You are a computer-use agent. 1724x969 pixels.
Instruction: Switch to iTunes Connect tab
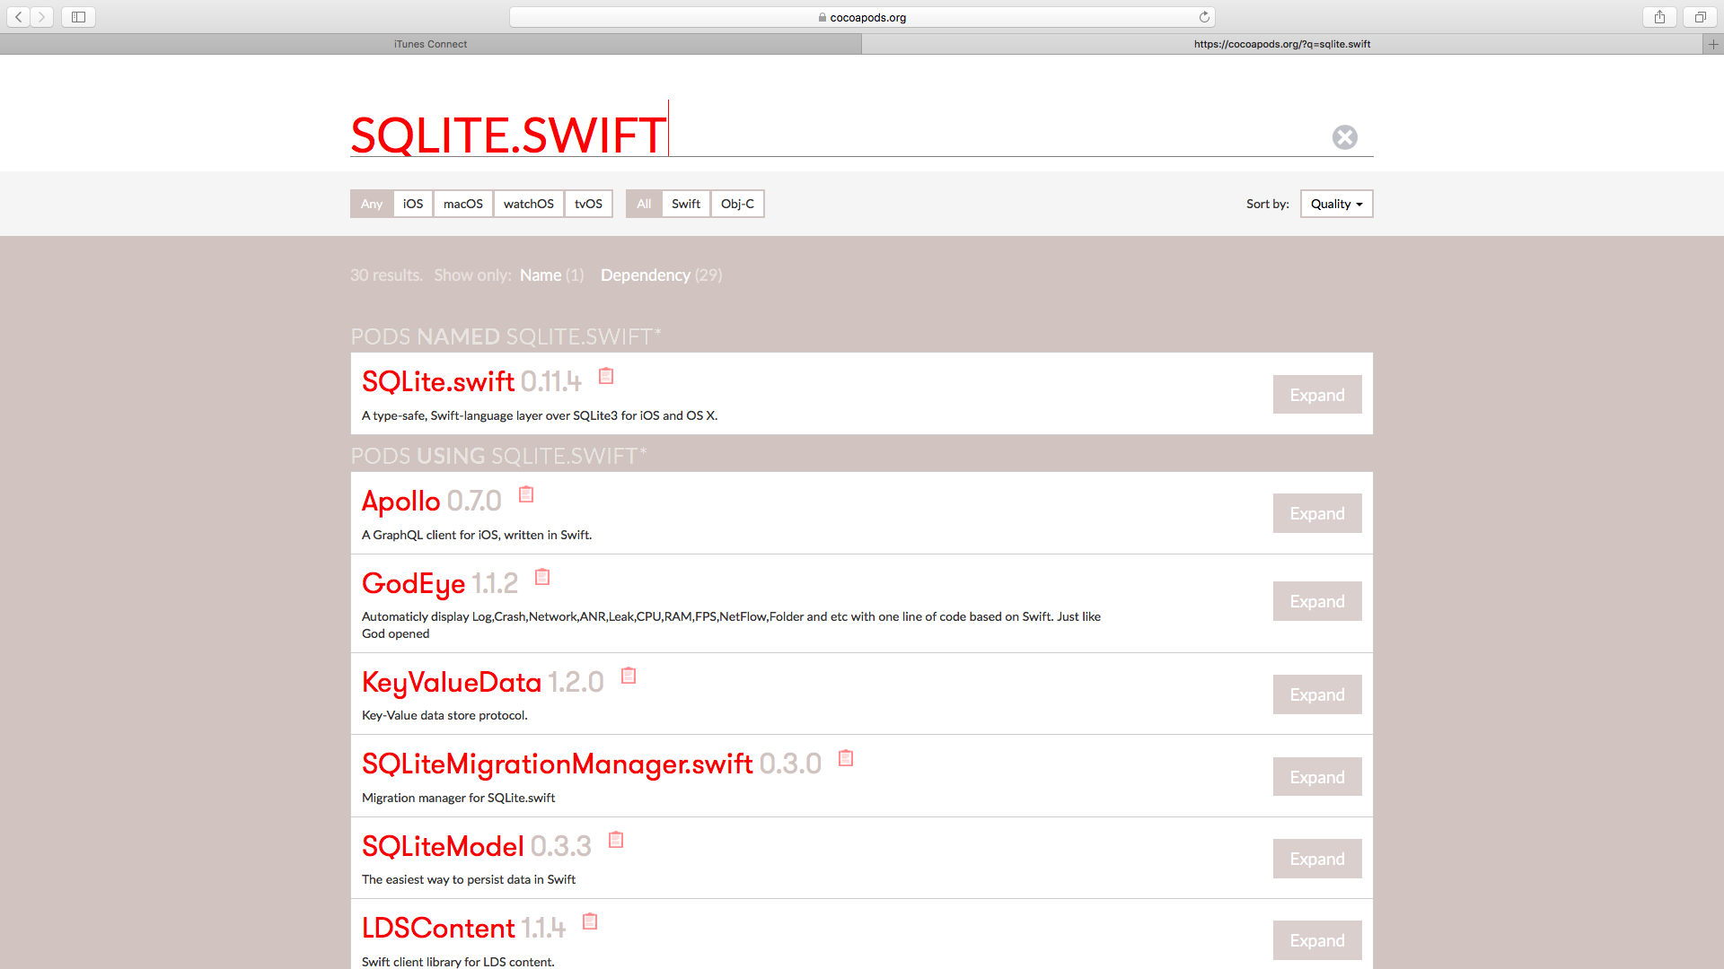tap(430, 44)
